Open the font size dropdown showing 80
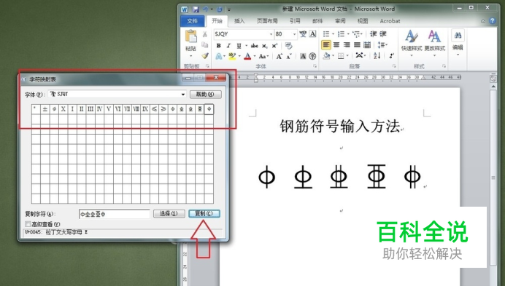Screen dimensions: 505x286 (x=294, y=34)
